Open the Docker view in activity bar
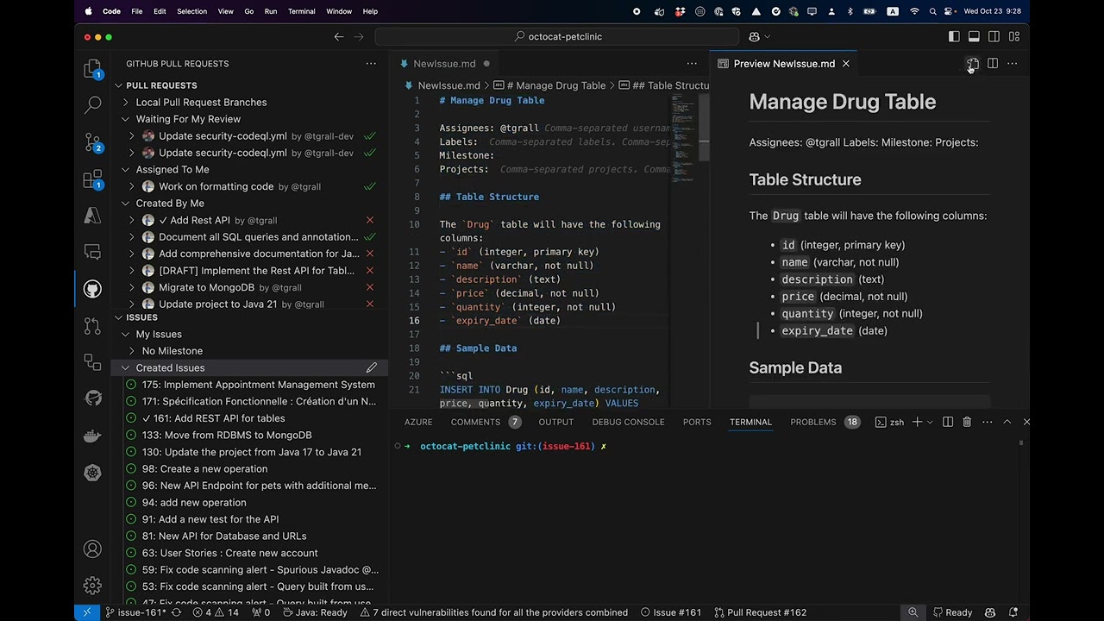 (92, 436)
